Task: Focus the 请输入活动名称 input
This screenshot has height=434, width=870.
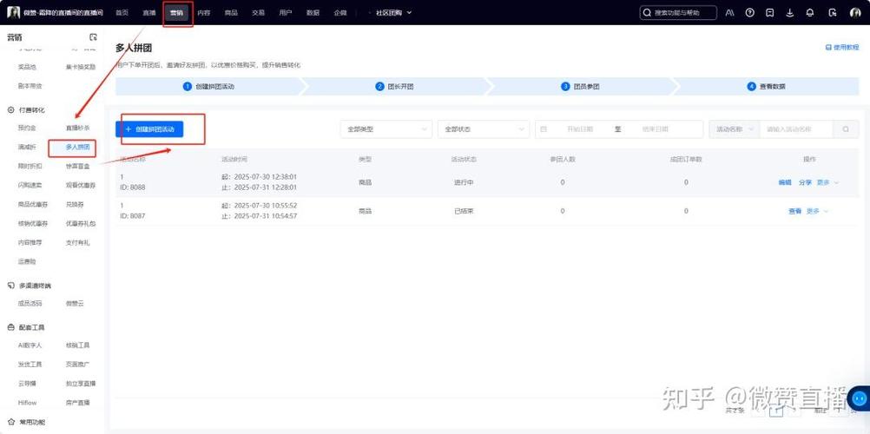Action: click(x=795, y=129)
